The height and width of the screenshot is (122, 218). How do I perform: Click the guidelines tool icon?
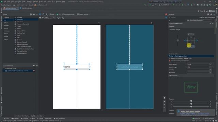click(x=63, y=18)
